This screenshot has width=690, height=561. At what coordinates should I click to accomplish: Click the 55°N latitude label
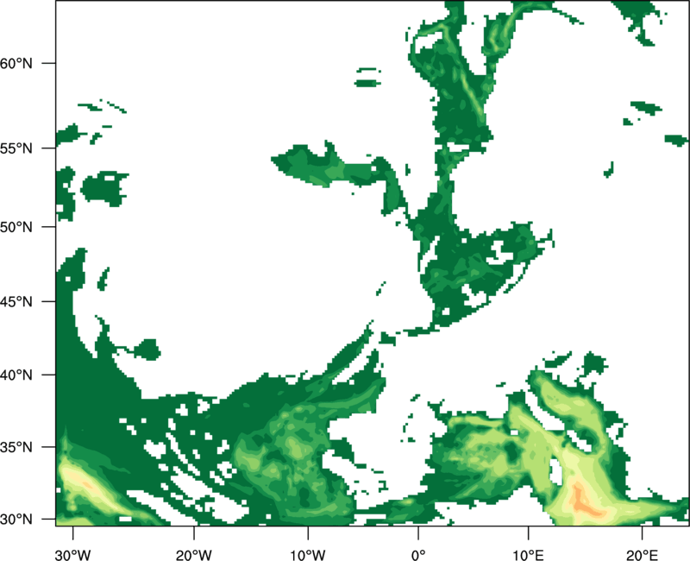(x=16, y=148)
